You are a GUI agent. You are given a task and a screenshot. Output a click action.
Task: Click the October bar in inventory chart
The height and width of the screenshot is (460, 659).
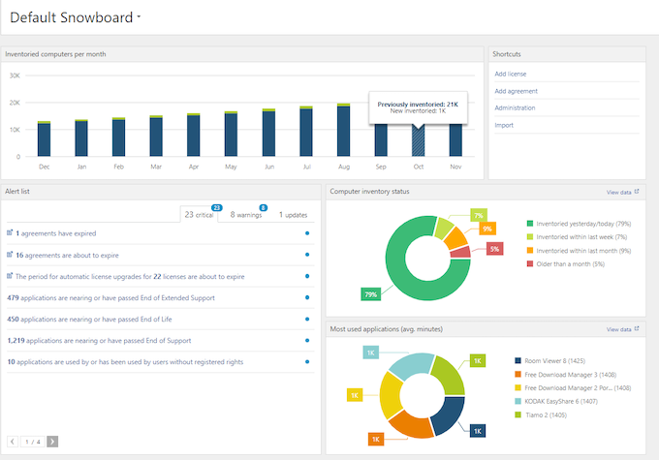[x=418, y=138]
